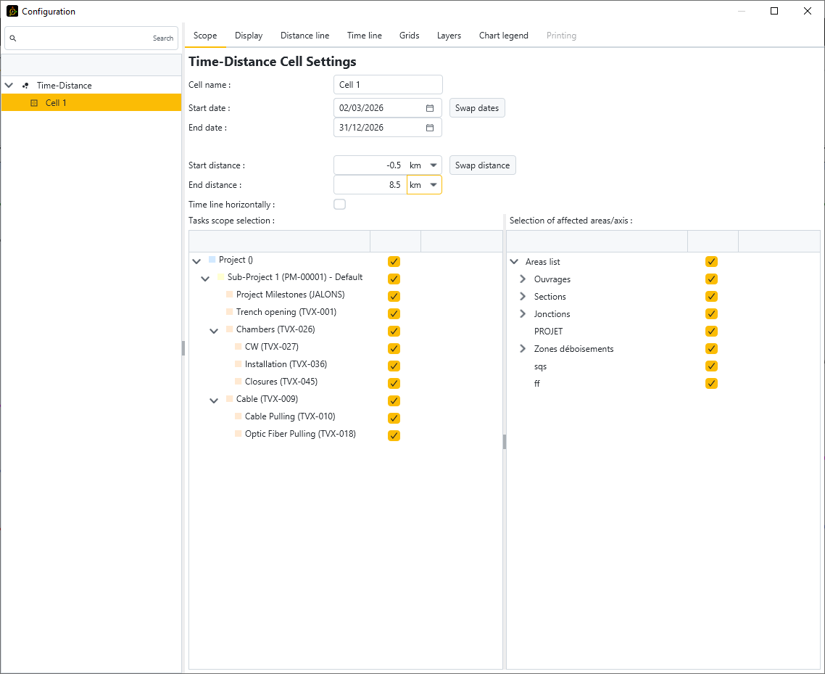Click the Configuration app icon in title bar
825x674 pixels.
point(12,12)
